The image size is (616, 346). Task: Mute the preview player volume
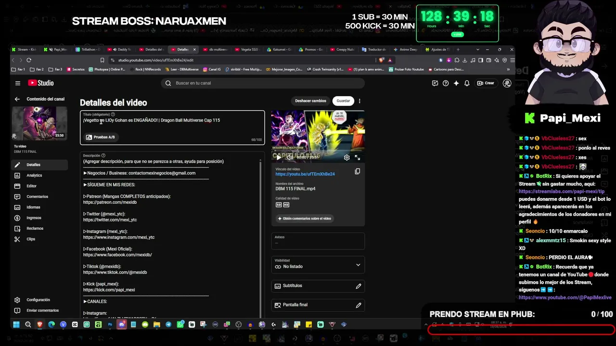[x=290, y=157]
